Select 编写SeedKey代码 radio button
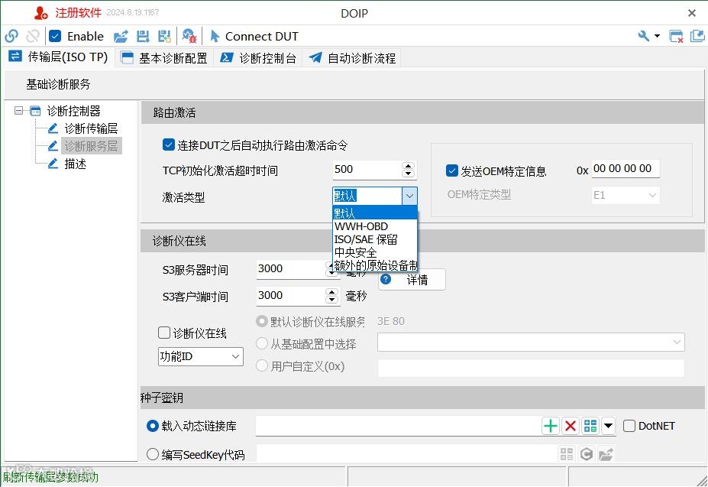 (x=153, y=454)
